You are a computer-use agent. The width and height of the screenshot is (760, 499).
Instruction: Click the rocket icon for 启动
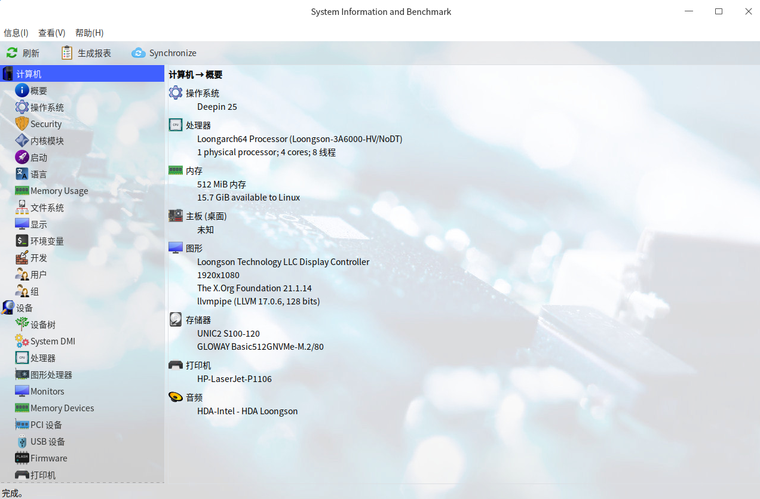coord(22,158)
